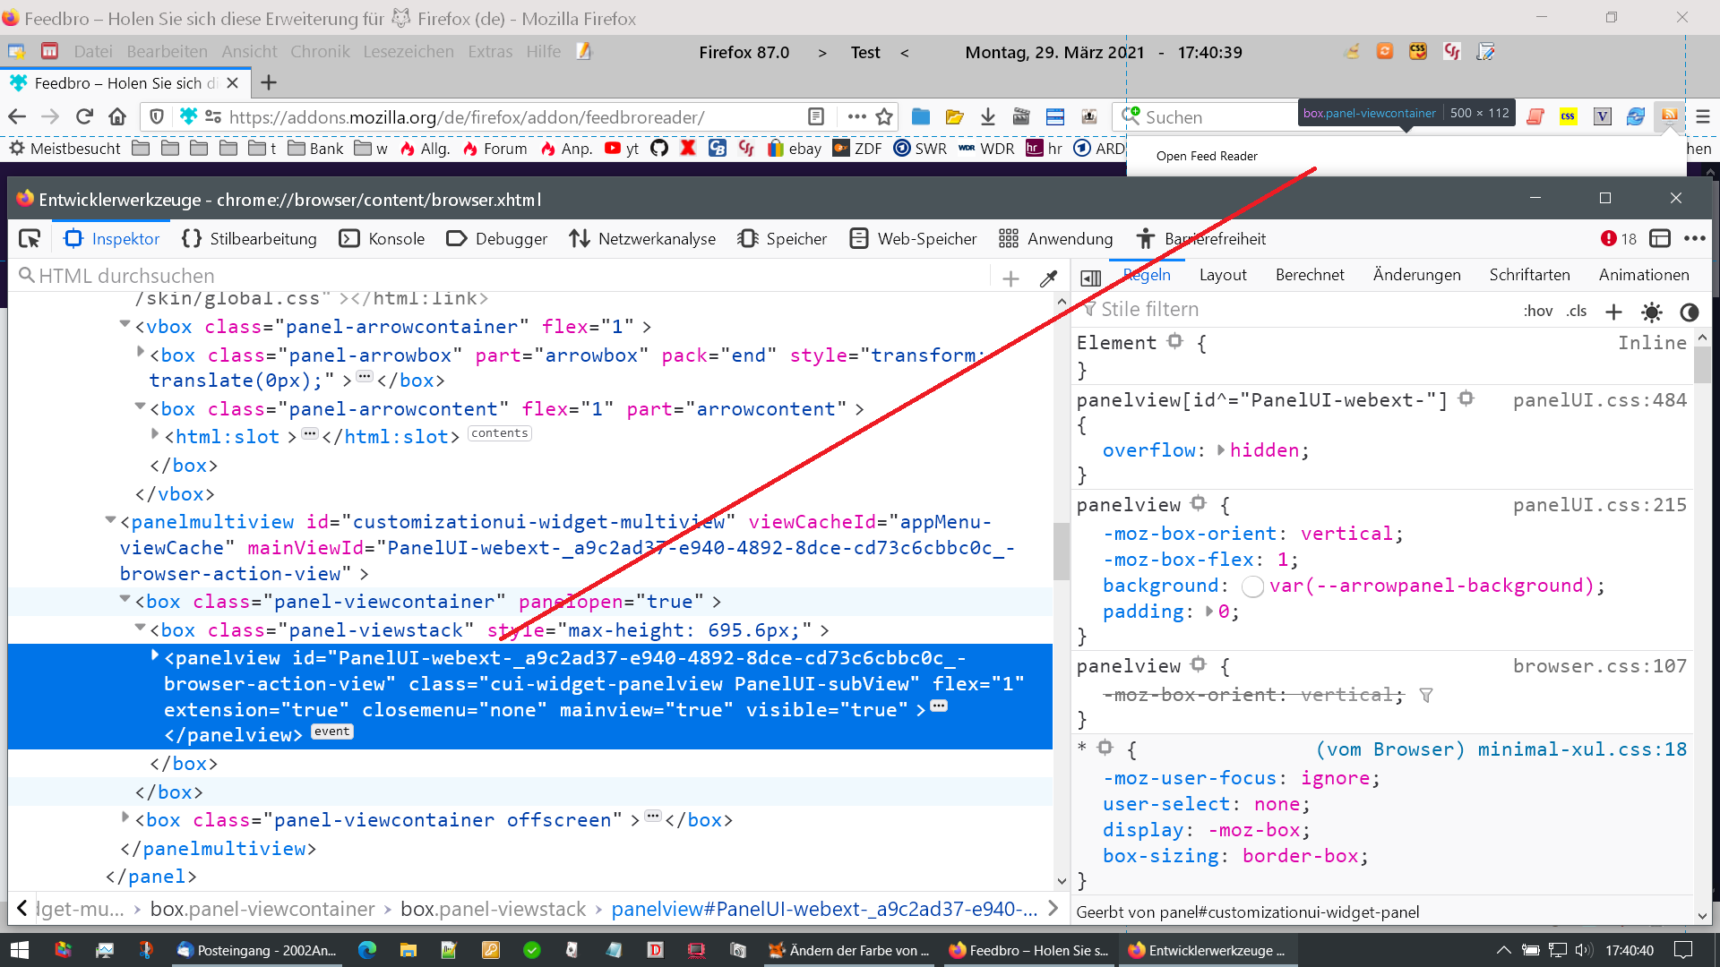This screenshot has height=967, width=1720.
Task: Toggle the three-pane inspector sidebar icon
Action: pos(1090,278)
